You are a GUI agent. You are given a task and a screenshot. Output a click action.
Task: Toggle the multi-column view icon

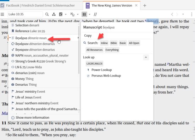pos(84,14)
